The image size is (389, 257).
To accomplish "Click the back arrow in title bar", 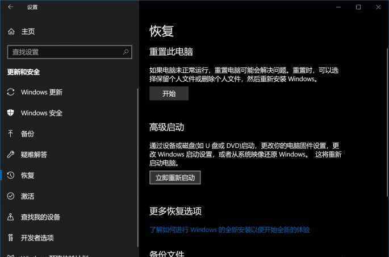I will point(11,7).
